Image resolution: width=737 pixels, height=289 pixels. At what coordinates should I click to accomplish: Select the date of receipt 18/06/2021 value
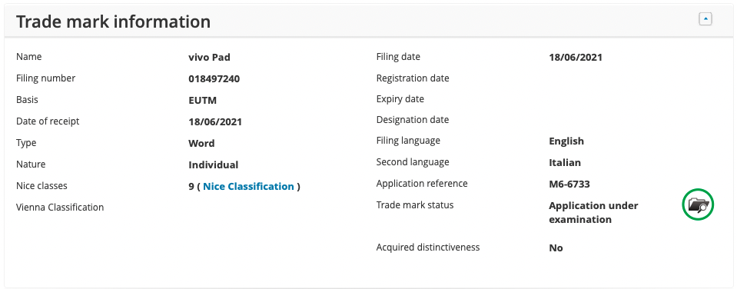215,122
